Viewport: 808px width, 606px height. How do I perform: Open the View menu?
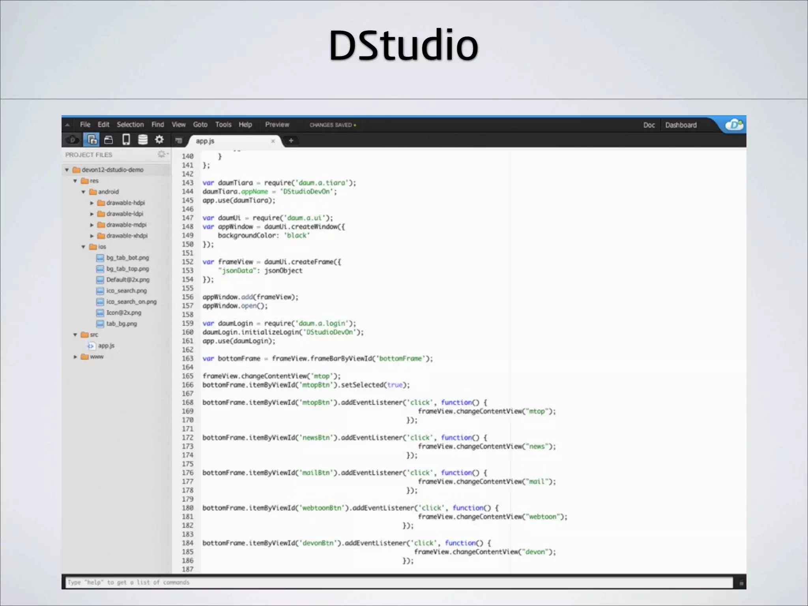click(x=178, y=125)
